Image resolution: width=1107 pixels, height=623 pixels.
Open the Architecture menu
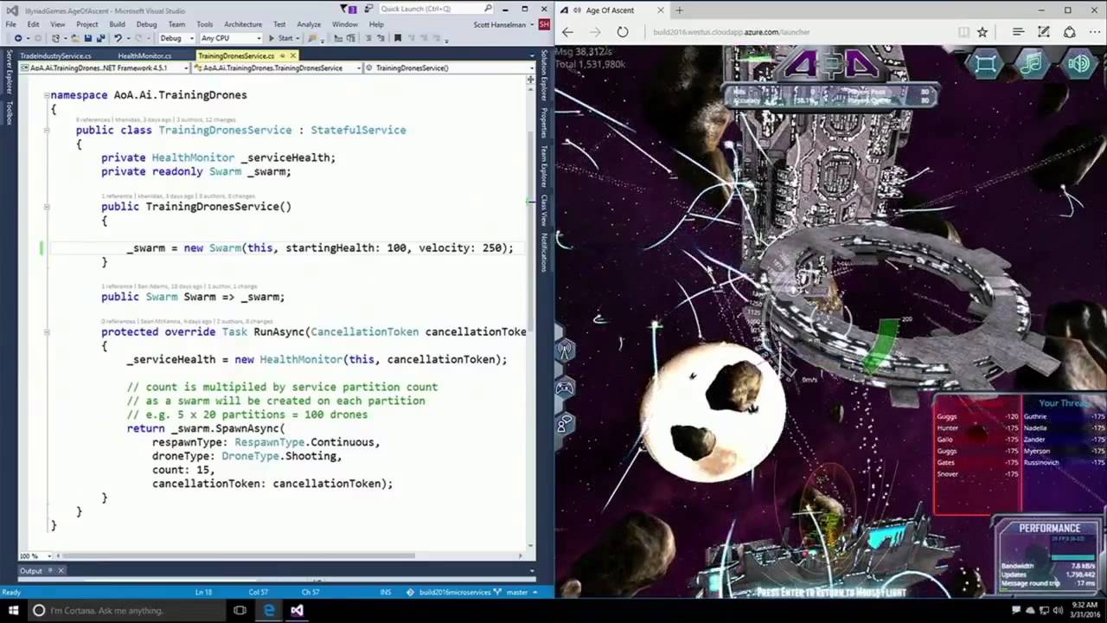point(243,24)
